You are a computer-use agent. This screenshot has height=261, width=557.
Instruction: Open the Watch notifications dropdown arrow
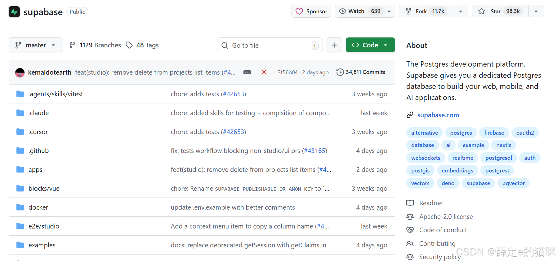389,11
